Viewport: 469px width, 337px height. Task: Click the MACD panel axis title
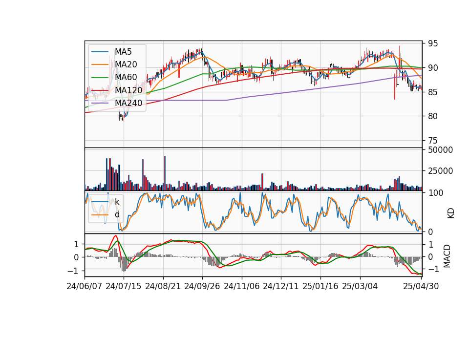(447, 256)
